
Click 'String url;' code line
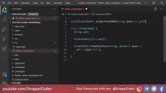(81, 32)
